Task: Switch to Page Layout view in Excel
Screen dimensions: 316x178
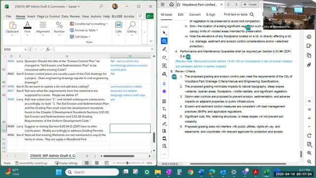Action: tap(97, 163)
